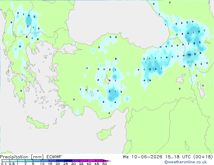Click the '(00+18)' forecast run label
The image size is (214, 165).
[203, 157]
